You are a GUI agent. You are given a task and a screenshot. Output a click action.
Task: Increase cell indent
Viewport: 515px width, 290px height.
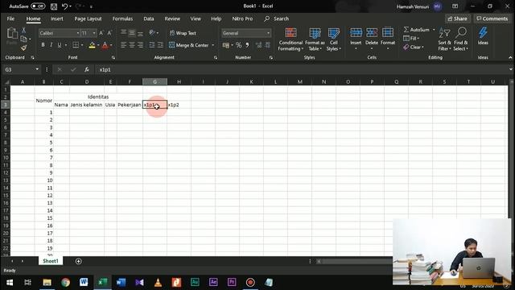pyautogui.click(x=160, y=45)
